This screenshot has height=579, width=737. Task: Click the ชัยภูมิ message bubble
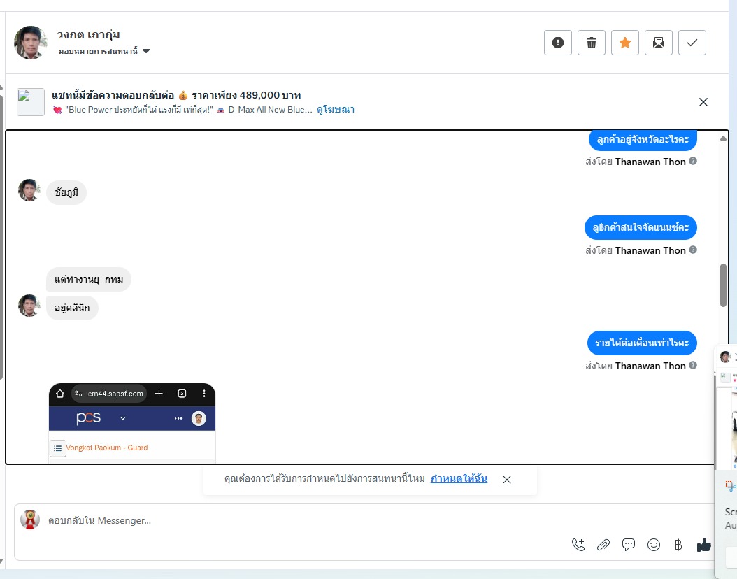pos(66,193)
